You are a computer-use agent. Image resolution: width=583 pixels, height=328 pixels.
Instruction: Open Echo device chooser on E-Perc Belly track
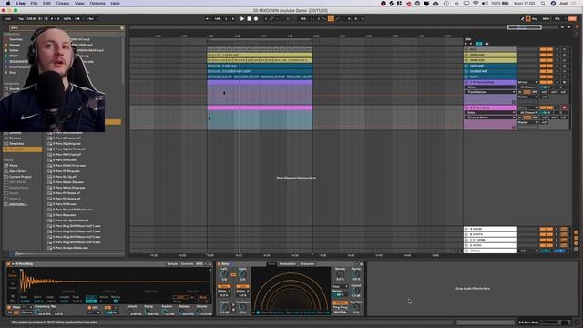(x=490, y=112)
